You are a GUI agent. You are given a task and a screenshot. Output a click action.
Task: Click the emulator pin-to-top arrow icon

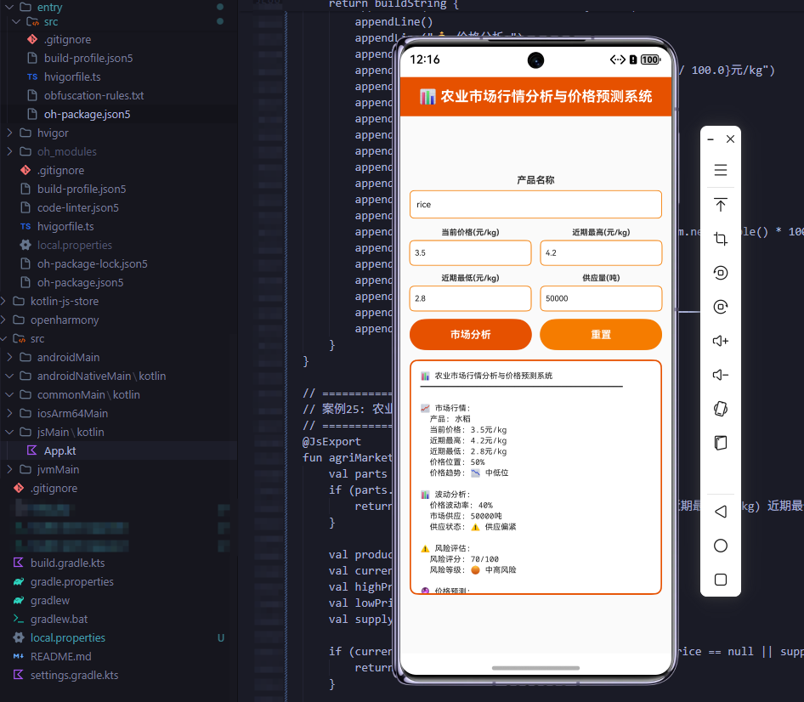tap(721, 205)
